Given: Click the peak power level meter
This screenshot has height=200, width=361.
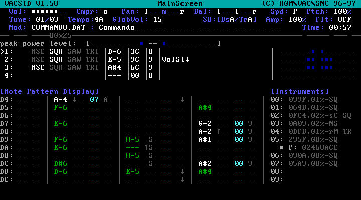Looking at the screenshot, I should pyautogui.click(x=153, y=43).
